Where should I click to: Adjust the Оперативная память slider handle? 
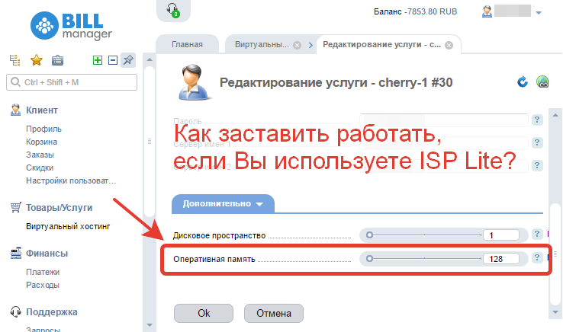click(x=369, y=258)
